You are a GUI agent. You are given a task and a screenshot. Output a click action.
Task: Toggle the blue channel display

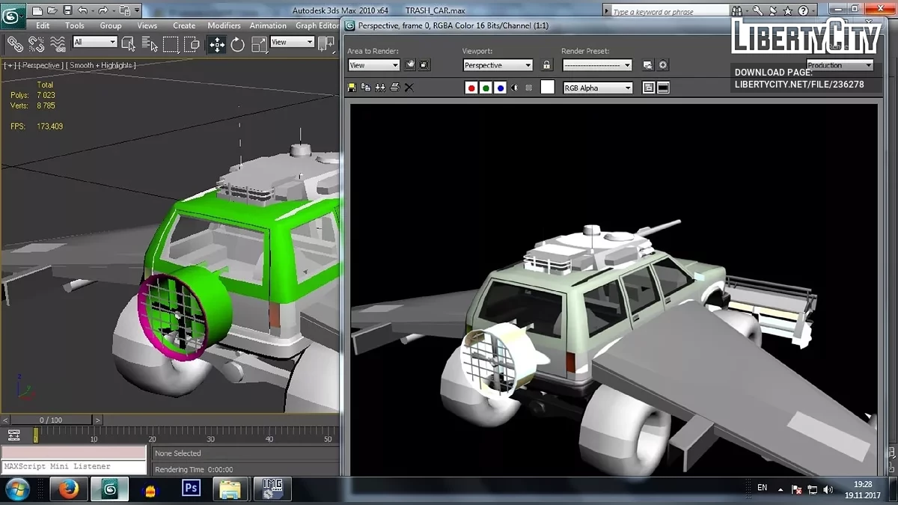click(x=500, y=88)
